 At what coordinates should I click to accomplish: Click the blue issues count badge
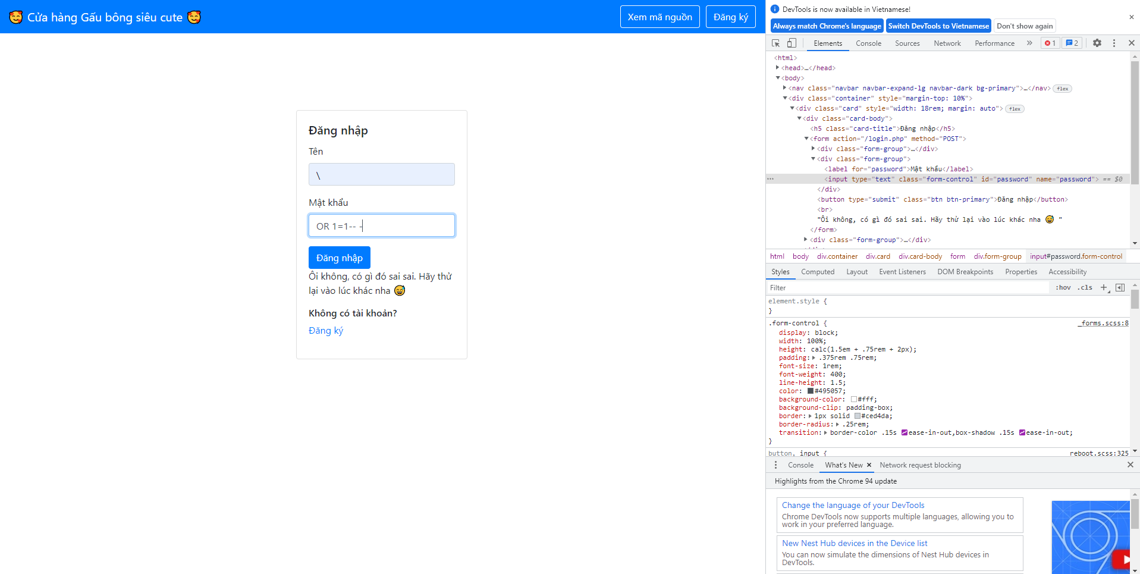[1072, 43]
